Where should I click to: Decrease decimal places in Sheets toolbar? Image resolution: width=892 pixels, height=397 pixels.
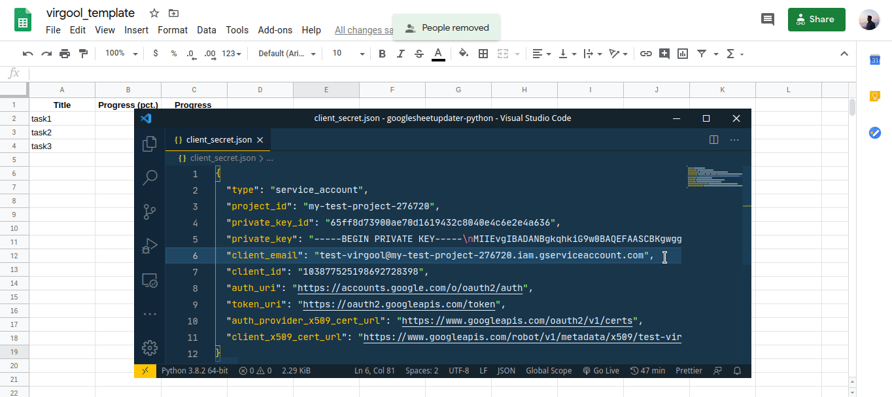(x=191, y=54)
